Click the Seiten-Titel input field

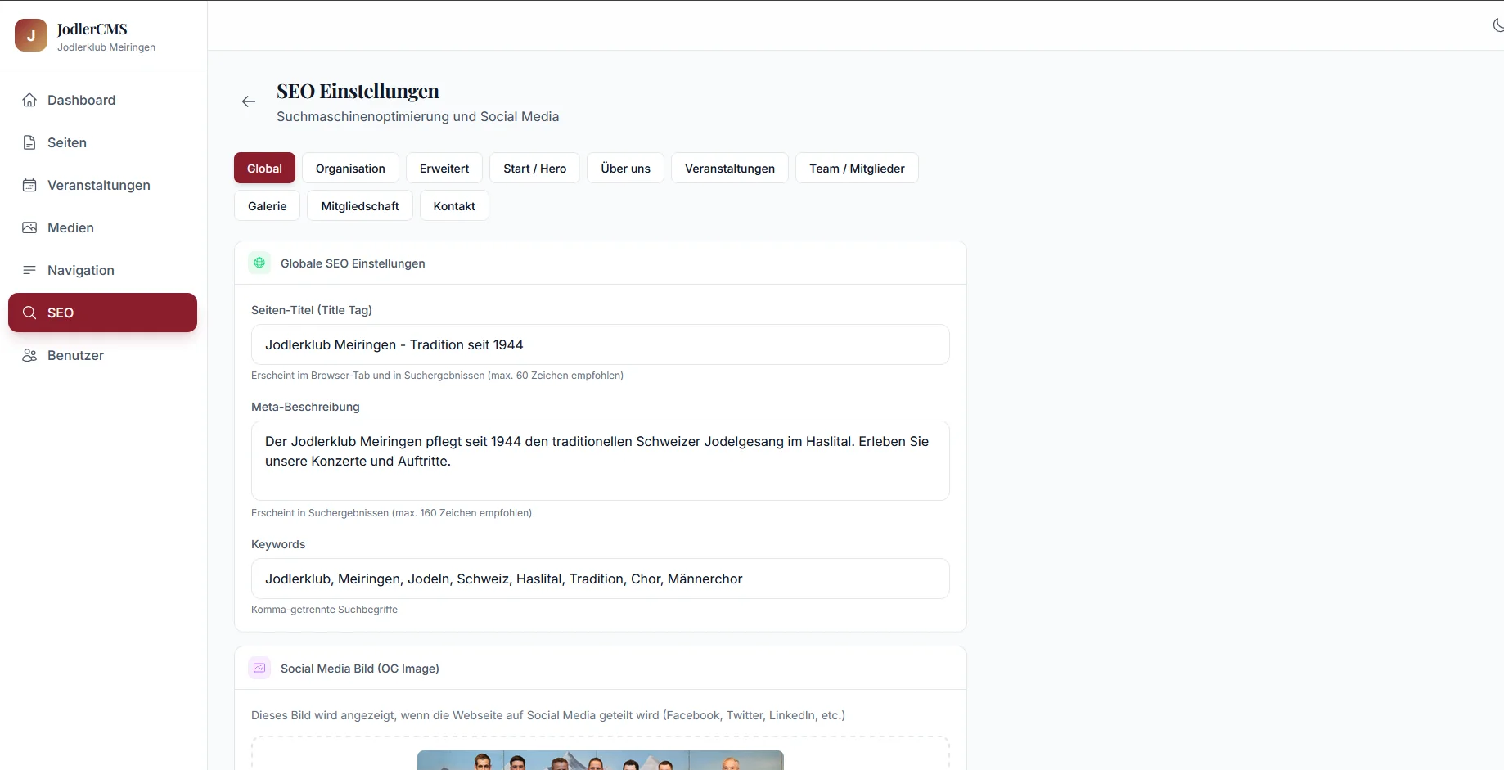pos(600,344)
